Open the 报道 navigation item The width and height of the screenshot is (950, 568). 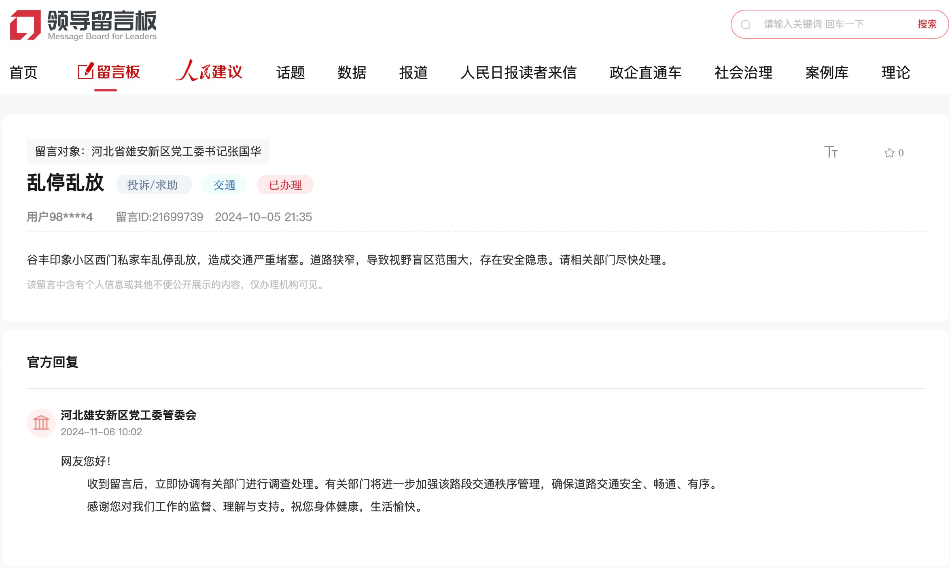click(413, 73)
